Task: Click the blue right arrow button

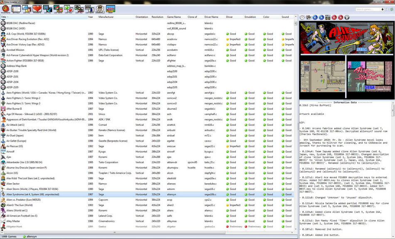Action: click(x=321, y=17)
